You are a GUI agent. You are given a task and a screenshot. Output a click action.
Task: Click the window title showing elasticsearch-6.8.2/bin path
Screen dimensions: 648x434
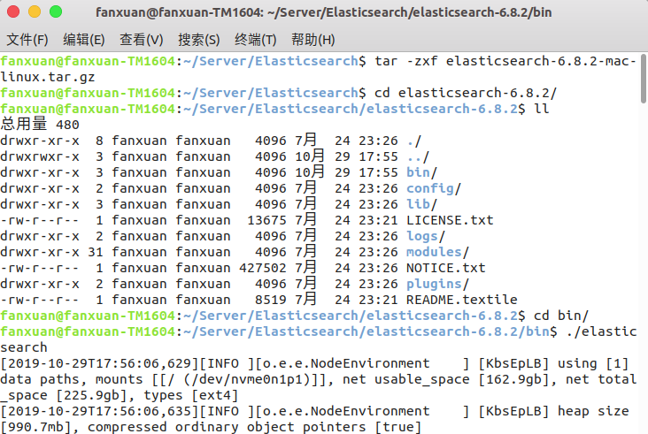click(324, 12)
